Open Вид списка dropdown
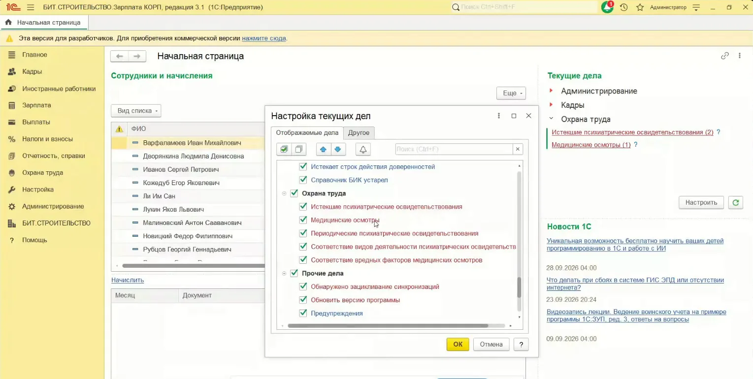Screen dimensions: 753x379 [136, 111]
